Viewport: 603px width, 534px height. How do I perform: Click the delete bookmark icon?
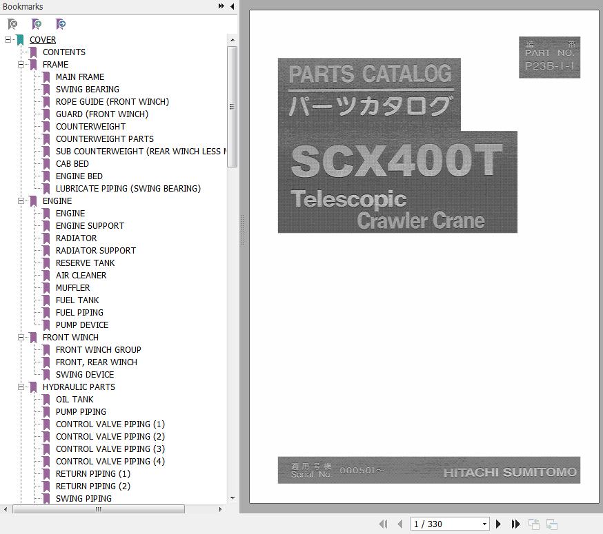12,24
